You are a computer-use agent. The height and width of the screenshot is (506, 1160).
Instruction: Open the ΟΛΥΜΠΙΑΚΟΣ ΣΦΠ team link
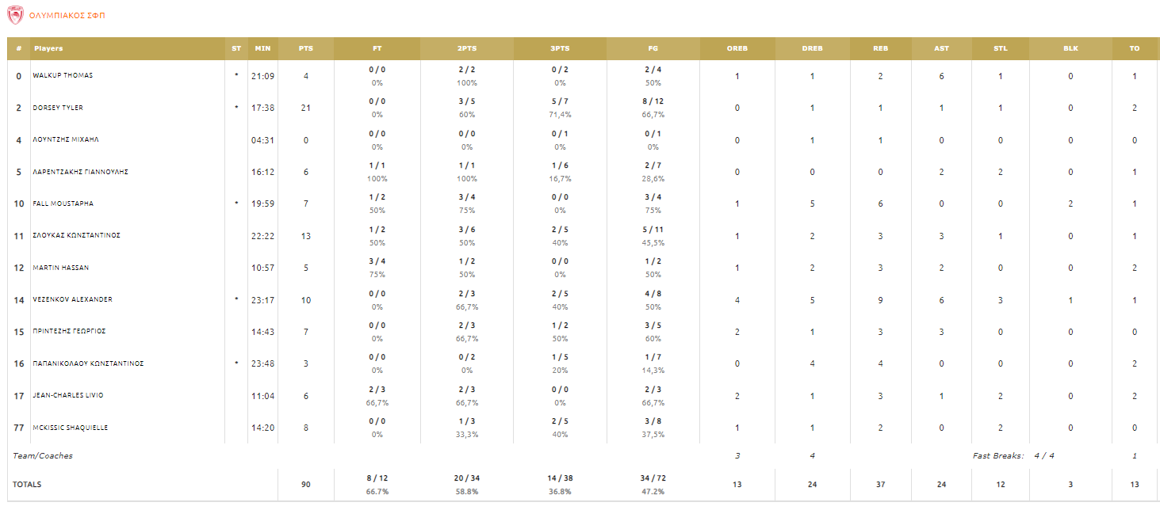pos(66,16)
